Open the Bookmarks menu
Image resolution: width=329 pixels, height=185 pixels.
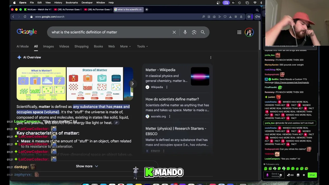(72, 3)
